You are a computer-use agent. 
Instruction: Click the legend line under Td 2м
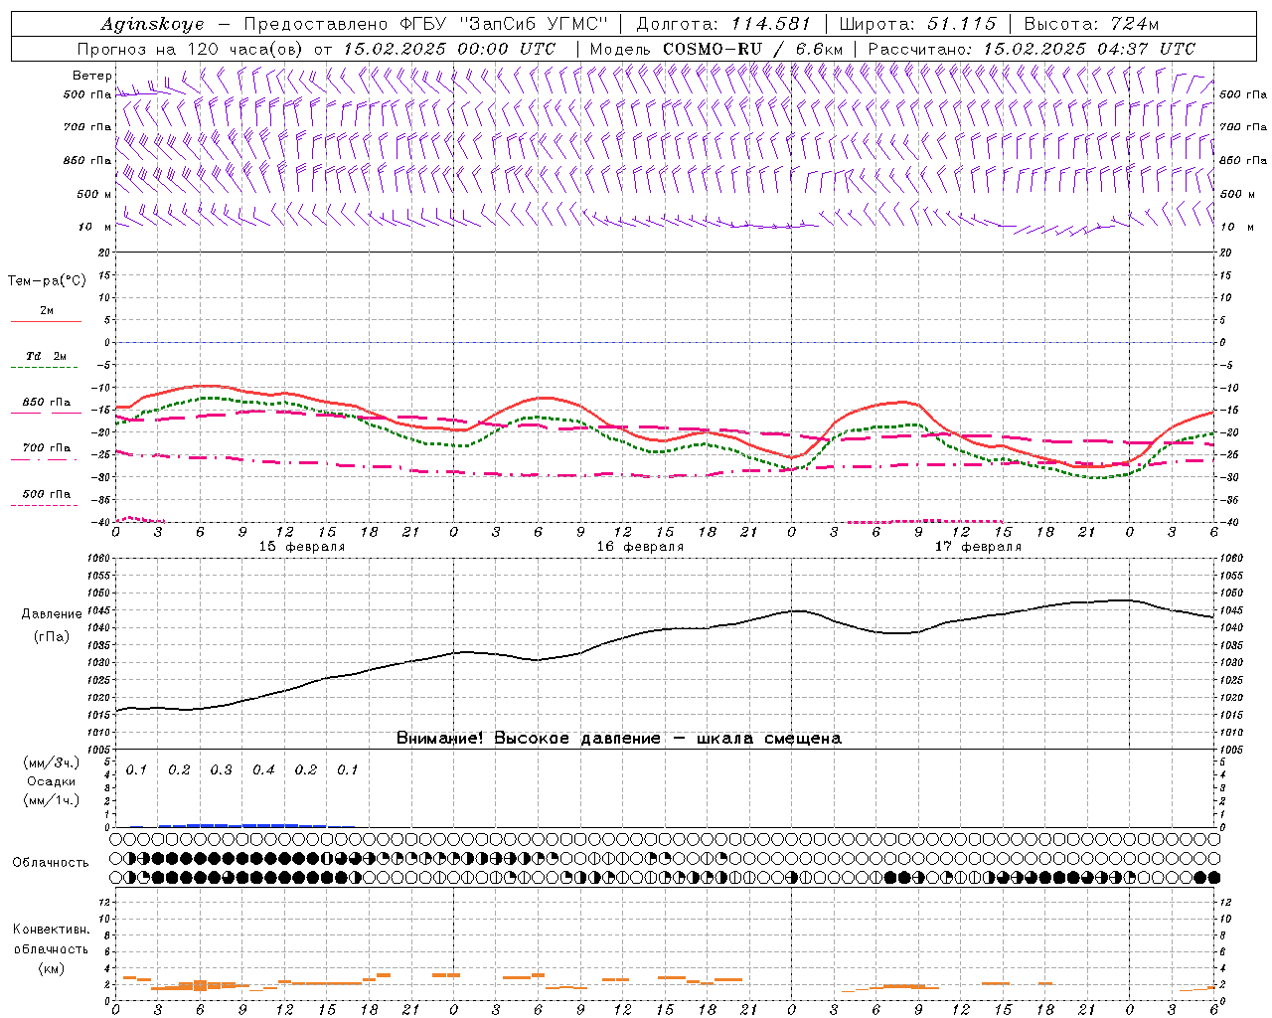click(x=46, y=368)
